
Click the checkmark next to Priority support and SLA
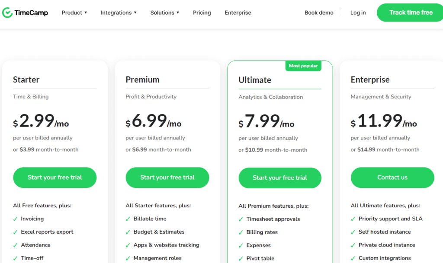coord(353,219)
